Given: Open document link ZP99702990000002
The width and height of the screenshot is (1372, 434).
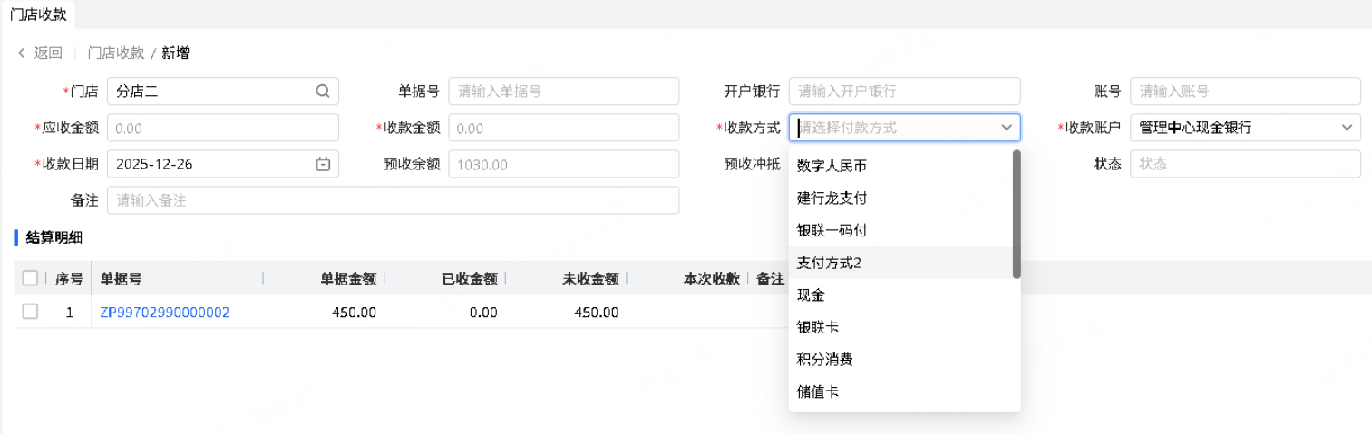Looking at the screenshot, I should click(164, 313).
